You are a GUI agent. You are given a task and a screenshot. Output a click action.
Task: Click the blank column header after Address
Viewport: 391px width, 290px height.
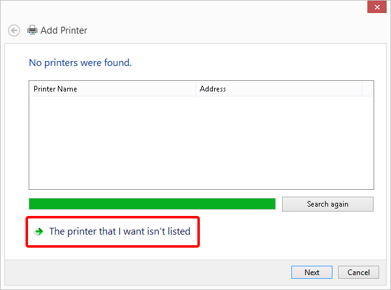(367, 89)
